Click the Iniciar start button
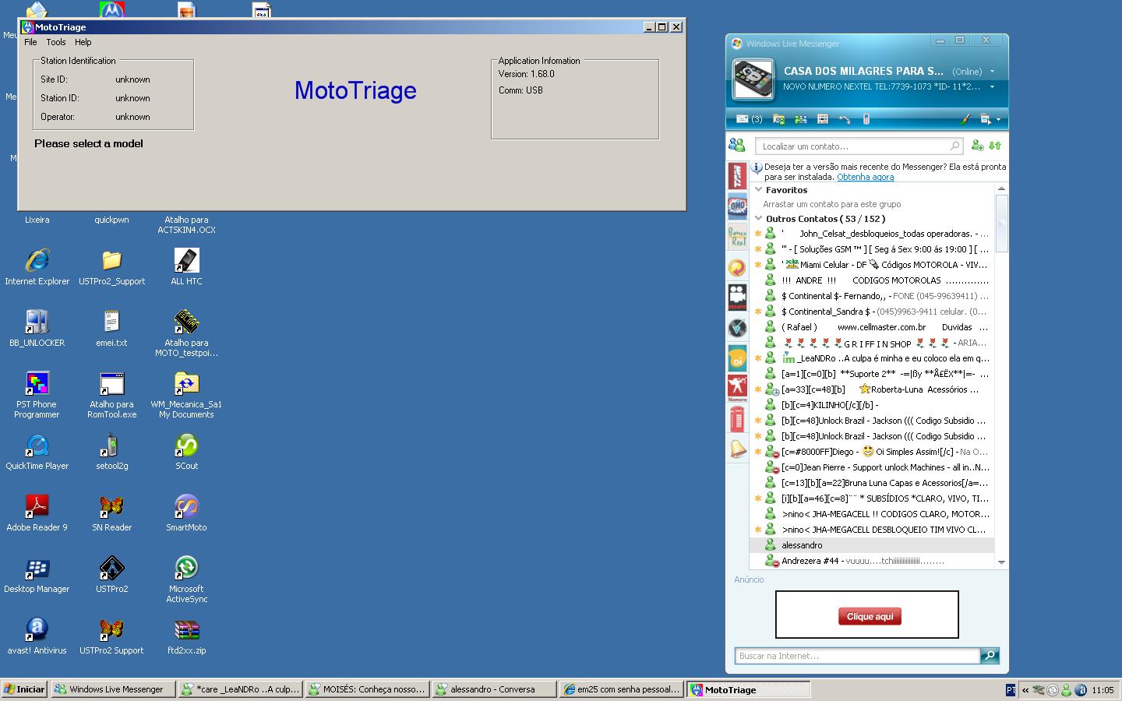Viewport: 1122px width, 701px height. (25, 689)
